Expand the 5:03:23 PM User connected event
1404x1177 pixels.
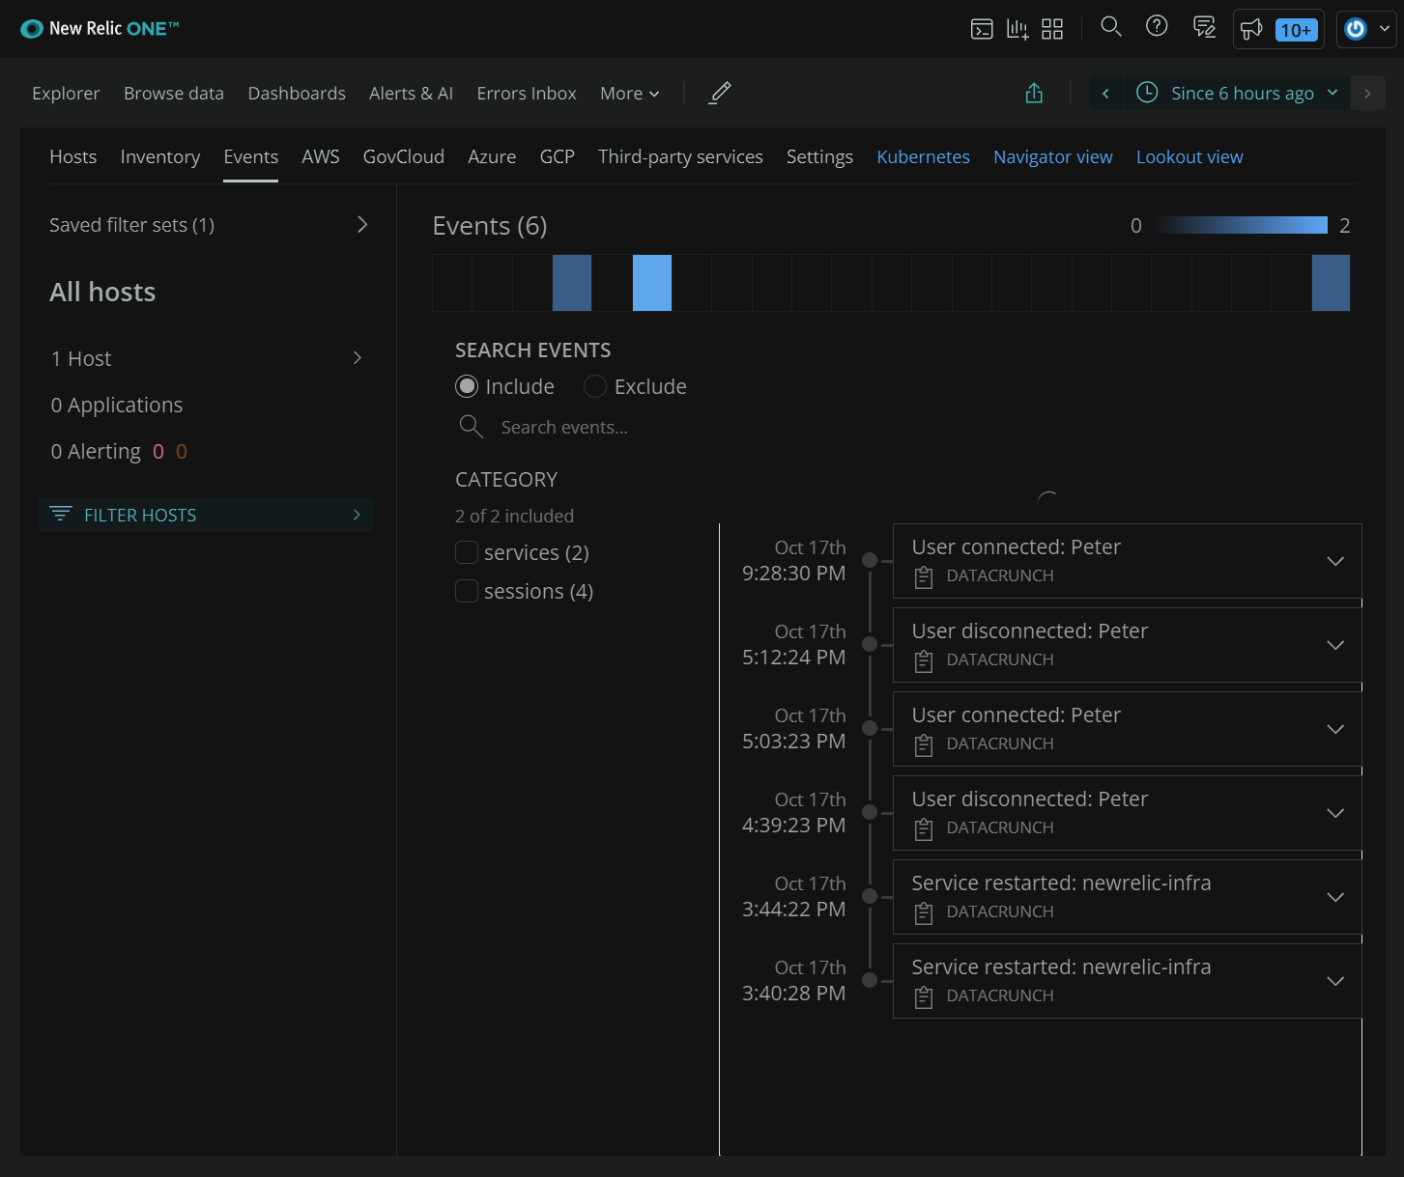[x=1335, y=729]
